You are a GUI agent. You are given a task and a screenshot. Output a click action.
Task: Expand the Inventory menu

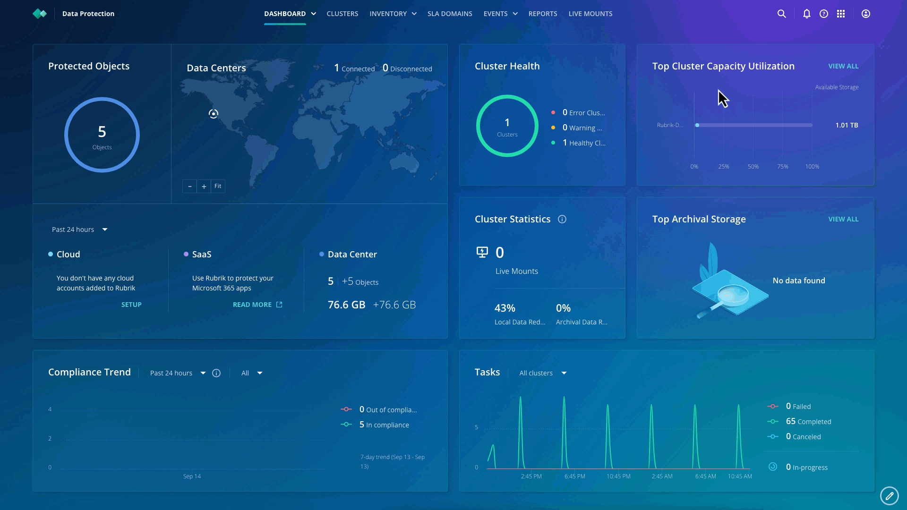click(x=393, y=14)
